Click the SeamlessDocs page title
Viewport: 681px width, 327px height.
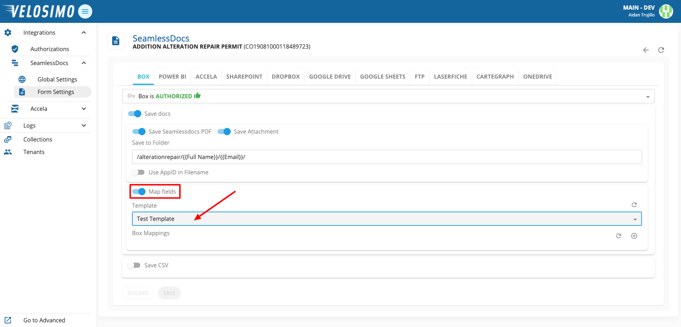(161, 38)
